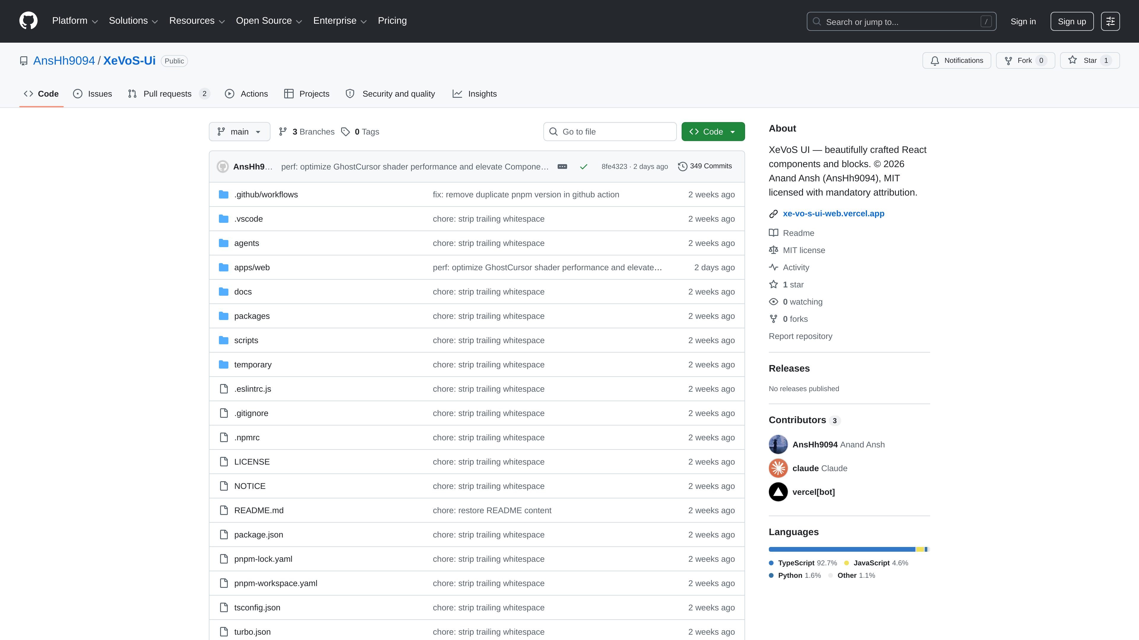The width and height of the screenshot is (1139, 640).
Task: Click the commit history clock icon
Action: [683, 167]
